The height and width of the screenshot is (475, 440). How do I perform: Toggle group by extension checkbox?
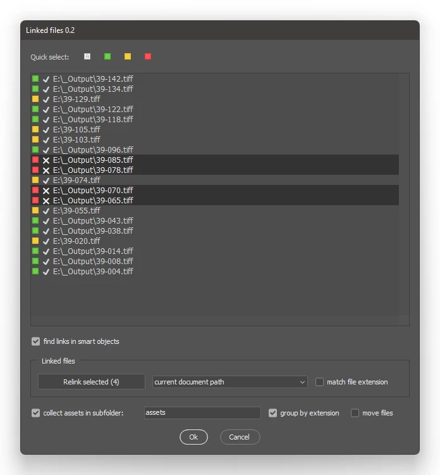tap(272, 413)
